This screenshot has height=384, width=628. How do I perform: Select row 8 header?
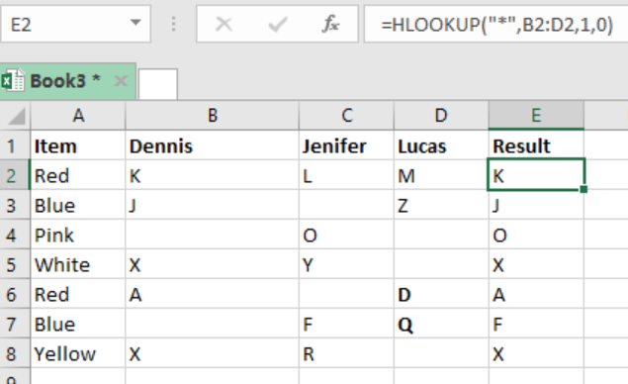click(15, 353)
